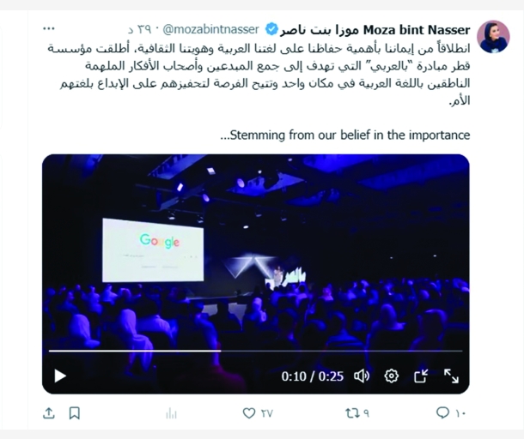
Task: Play the tweet video
Action: pyautogui.click(x=60, y=376)
